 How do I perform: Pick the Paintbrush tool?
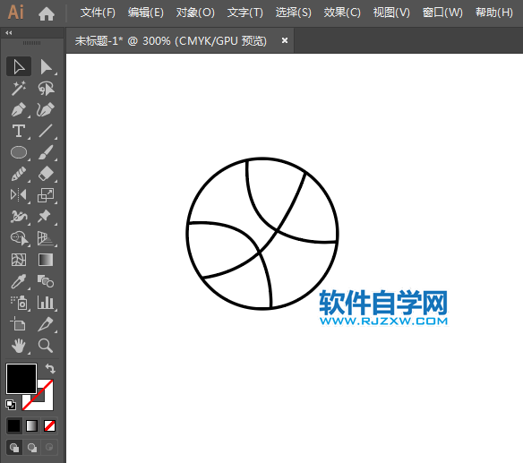(x=46, y=152)
